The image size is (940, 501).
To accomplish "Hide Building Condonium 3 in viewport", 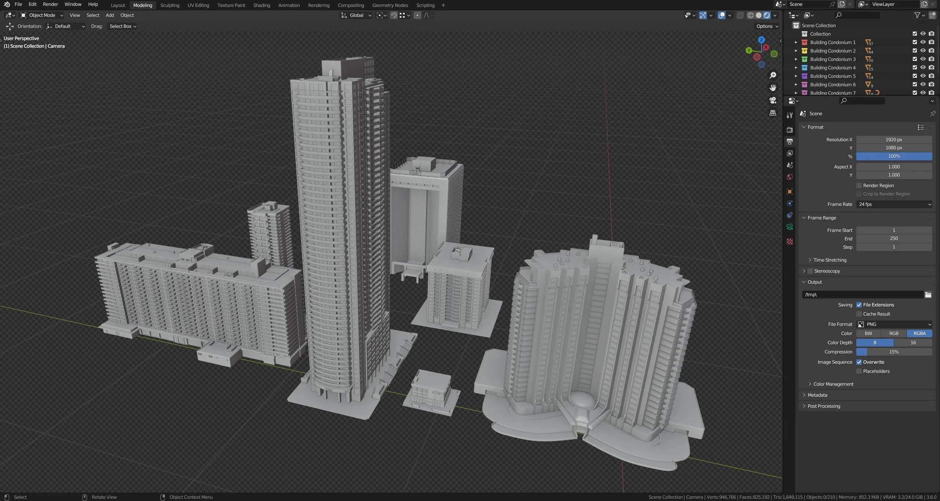I will [x=923, y=59].
